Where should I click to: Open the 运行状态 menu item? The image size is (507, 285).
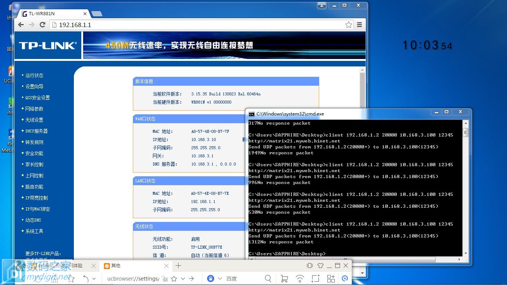click(34, 75)
